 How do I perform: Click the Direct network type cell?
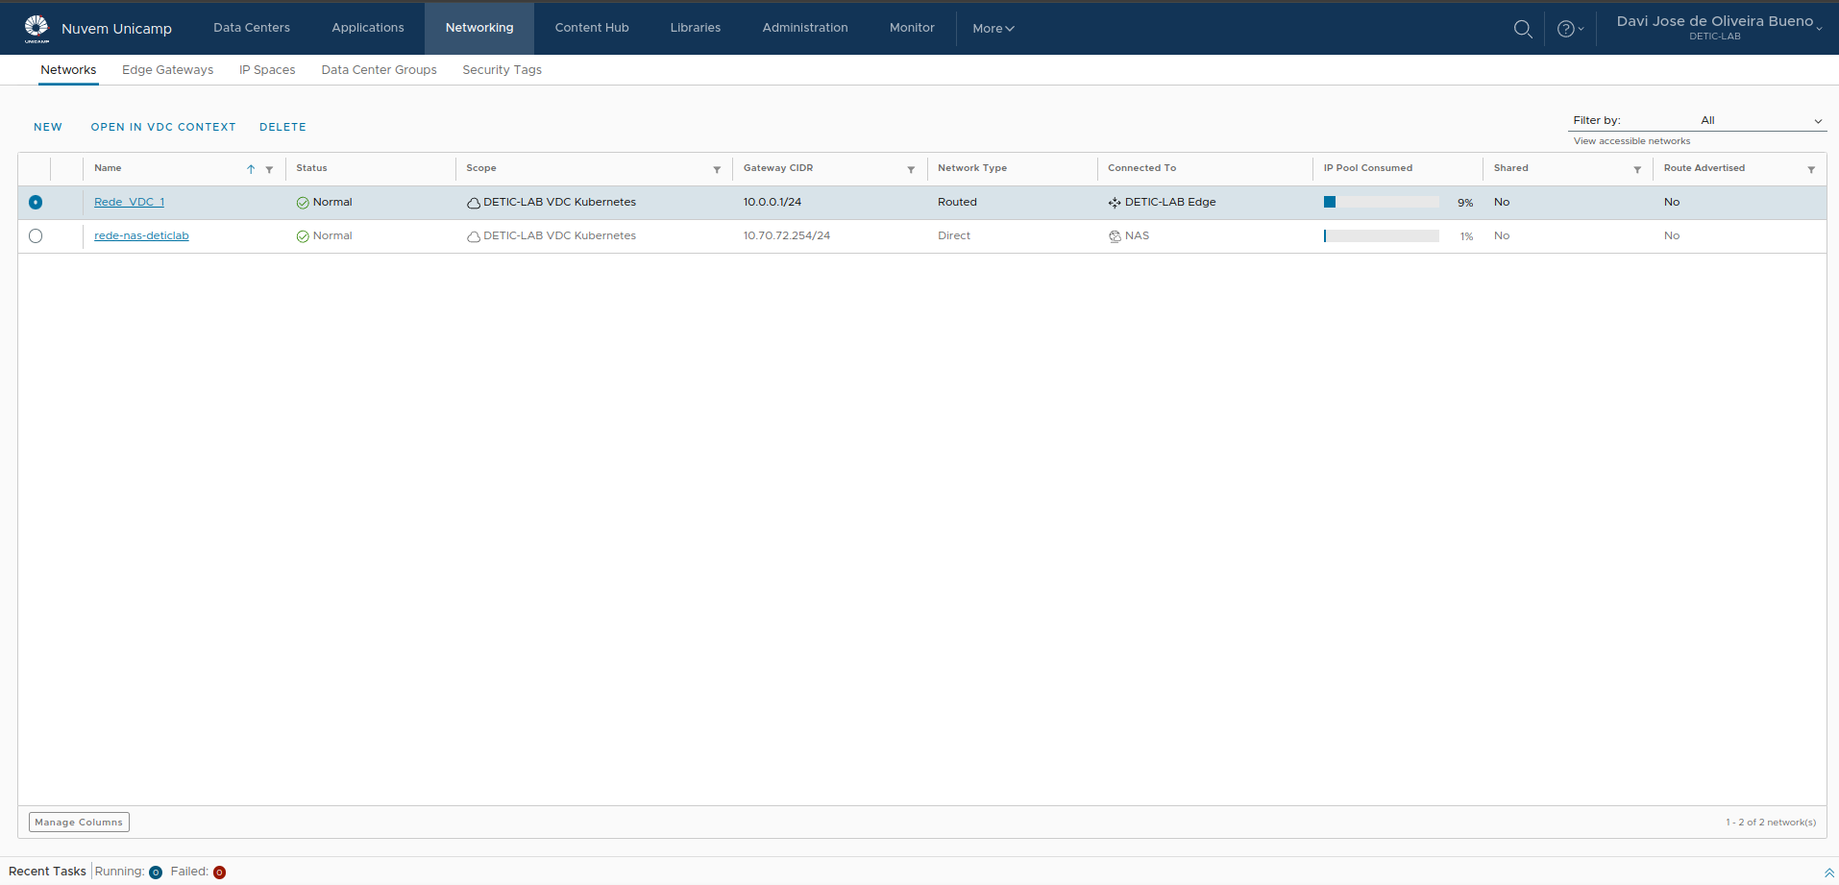pyautogui.click(x=954, y=235)
